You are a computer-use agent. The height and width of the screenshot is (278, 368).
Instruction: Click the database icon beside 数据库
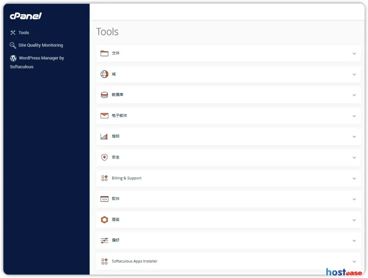point(104,95)
